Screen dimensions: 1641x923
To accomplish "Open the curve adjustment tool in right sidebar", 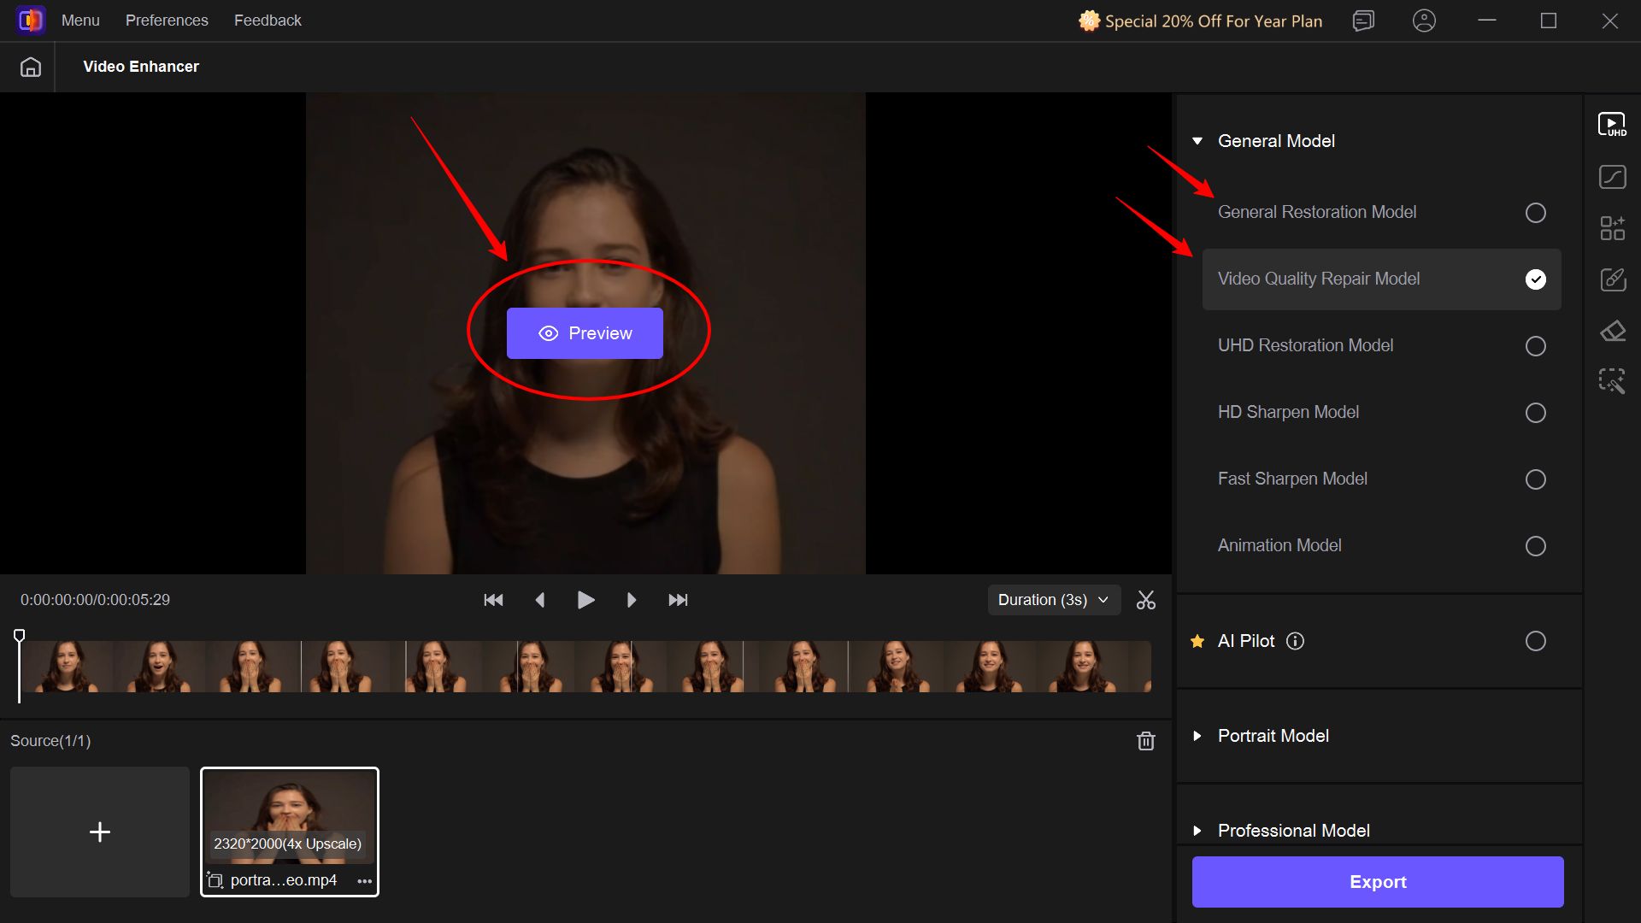I will 1613,177.
